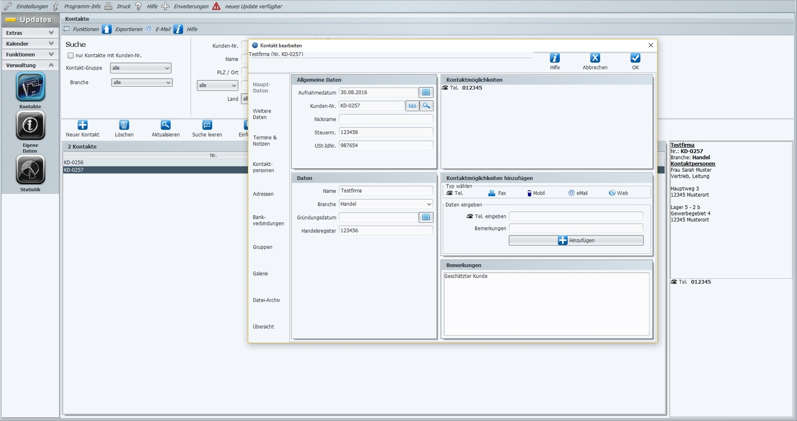Click the Handelsregister field

click(386, 231)
